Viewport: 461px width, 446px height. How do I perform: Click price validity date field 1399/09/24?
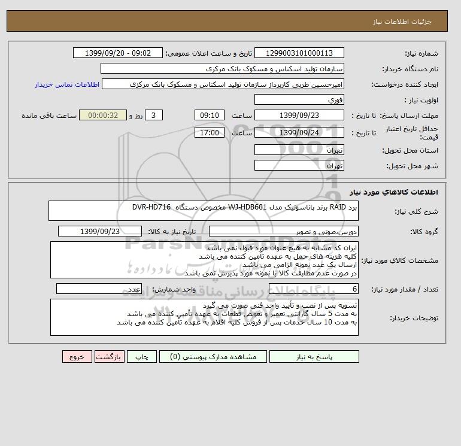coord(299,132)
